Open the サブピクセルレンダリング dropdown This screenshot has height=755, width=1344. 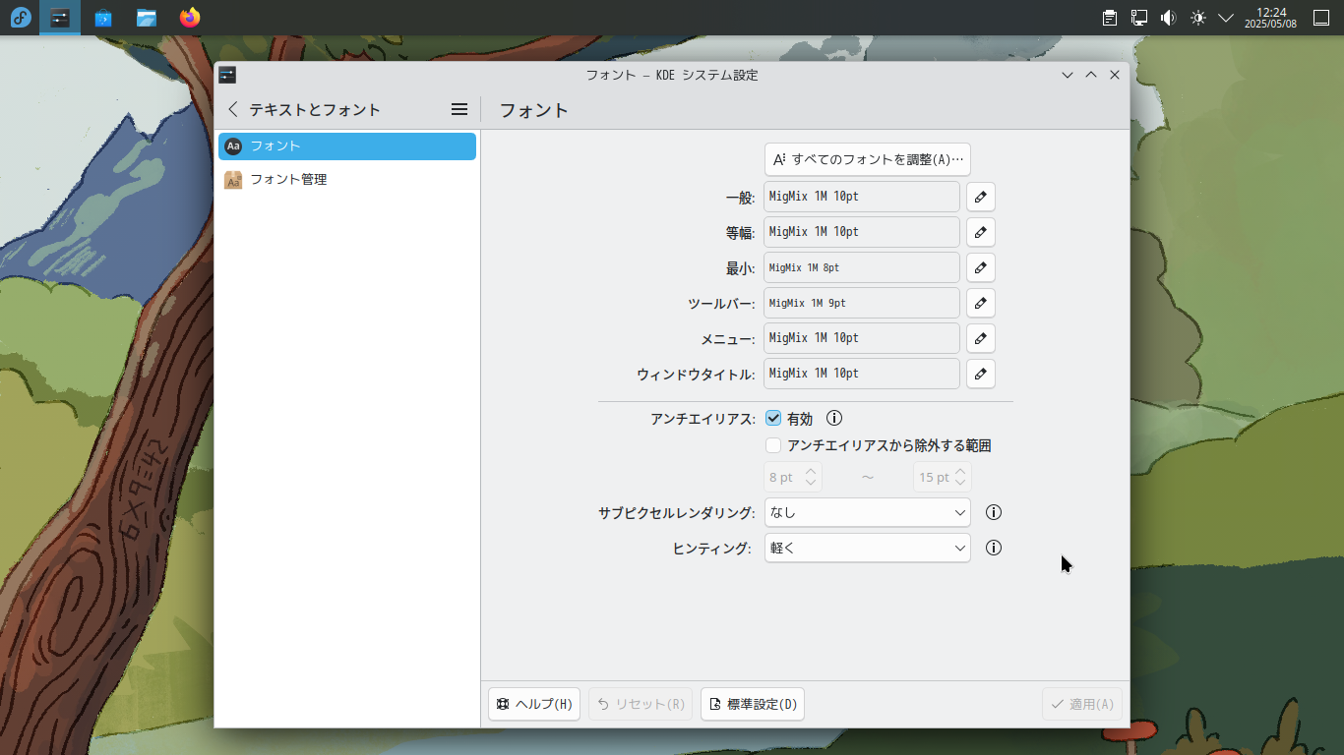pos(868,512)
